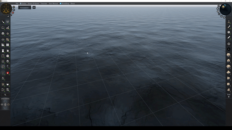Image resolution: width=232 pixels, height=130 pixels.
Task: Open the water waves tool
Action: (x=3, y=40)
